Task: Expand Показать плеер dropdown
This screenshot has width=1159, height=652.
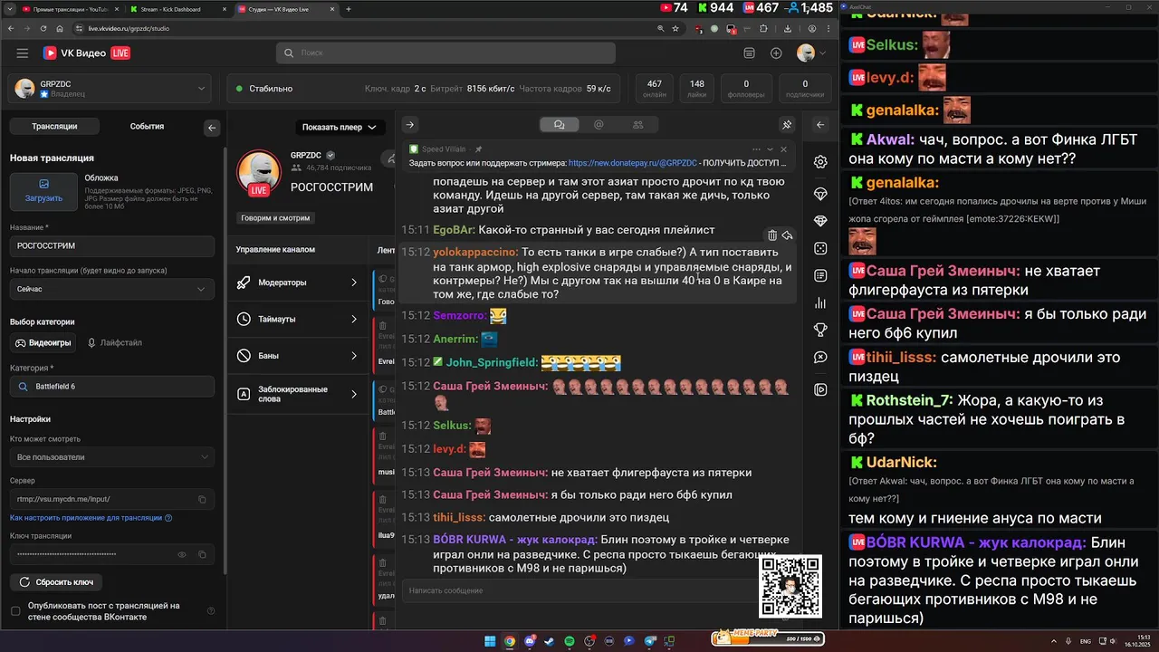Action: pyautogui.click(x=340, y=128)
